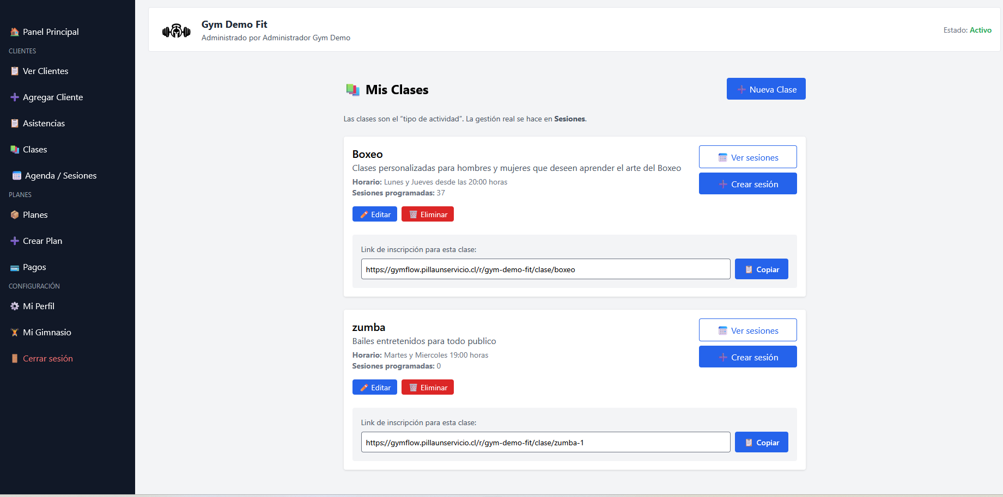Click the Cerrar sesión door icon
Image resolution: width=1003 pixels, height=497 pixels.
click(x=15, y=359)
